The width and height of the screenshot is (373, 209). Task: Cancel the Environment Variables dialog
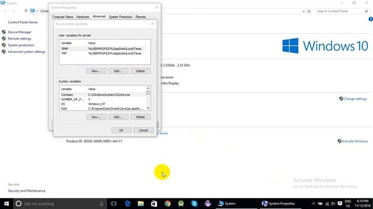tap(143, 130)
